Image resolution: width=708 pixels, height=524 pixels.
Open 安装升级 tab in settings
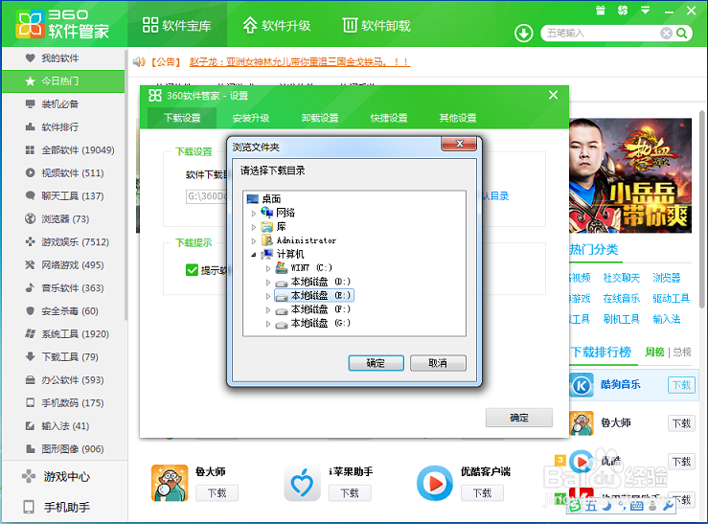tap(251, 118)
